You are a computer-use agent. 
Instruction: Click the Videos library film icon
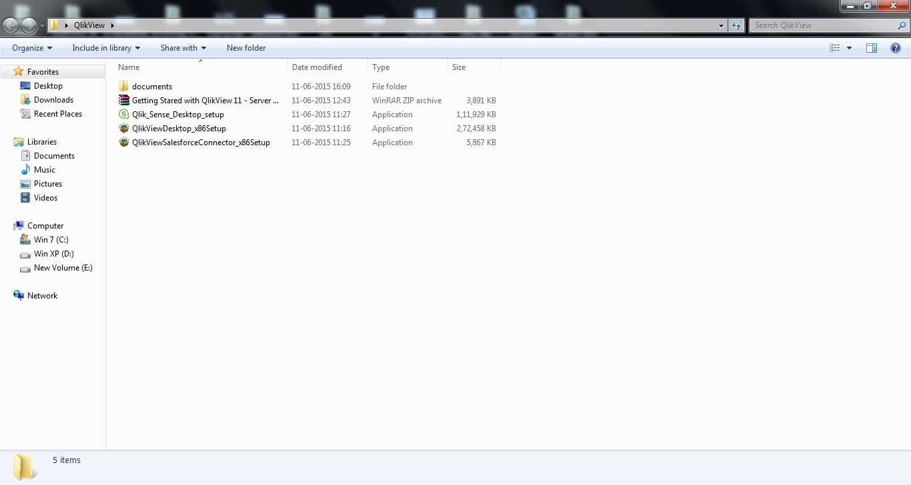[25, 198]
